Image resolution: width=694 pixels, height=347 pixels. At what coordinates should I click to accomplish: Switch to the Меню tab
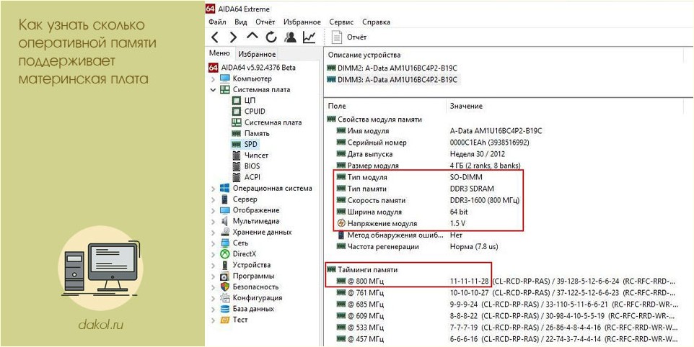point(219,53)
